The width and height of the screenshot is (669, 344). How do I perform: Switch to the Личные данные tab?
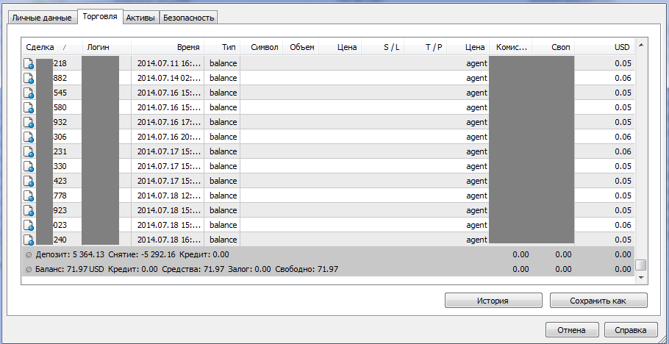[41, 18]
